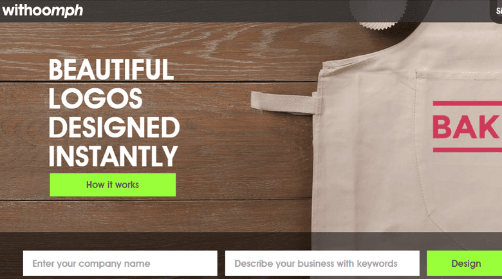This screenshot has height=279, width=502.
Task: Click the cupcake paper liner image
Action: (379, 14)
